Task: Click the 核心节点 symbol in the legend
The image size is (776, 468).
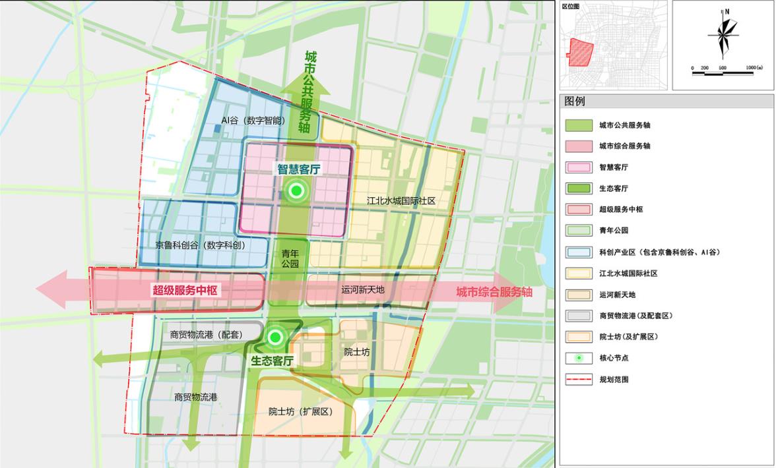Action: tap(578, 358)
